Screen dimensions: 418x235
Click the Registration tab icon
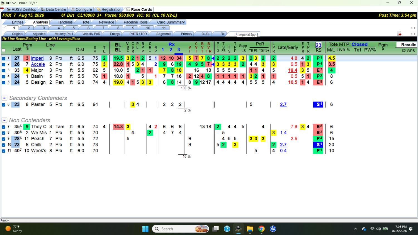coord(99,9)
